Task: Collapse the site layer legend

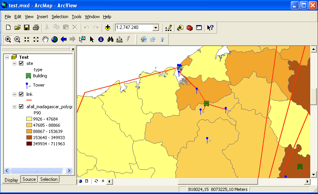Action: 14,63
